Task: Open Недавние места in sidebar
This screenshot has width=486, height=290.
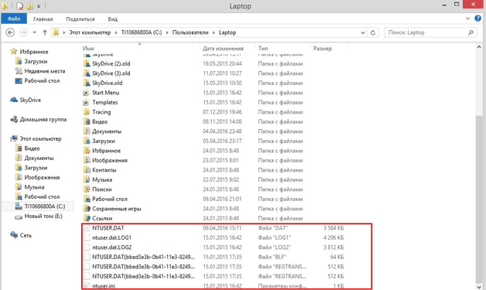Action: point(45,71)
